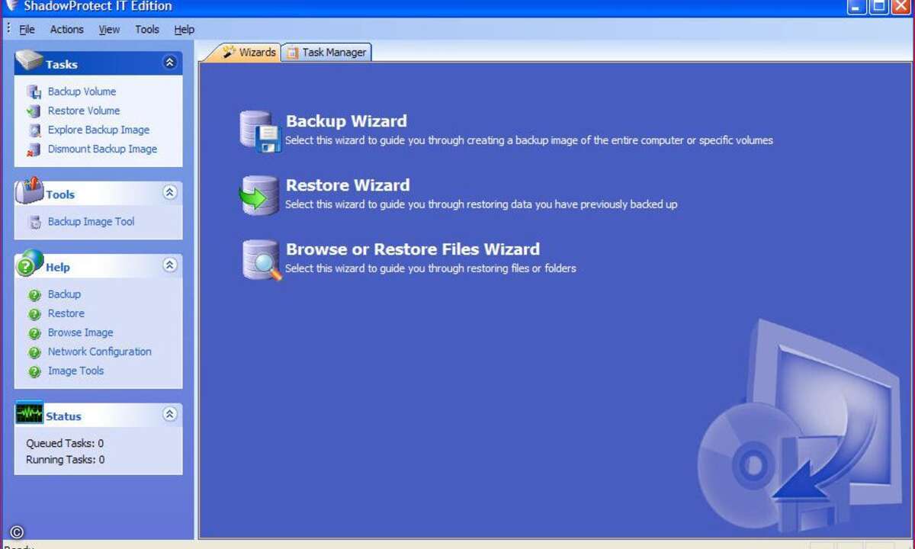This screenshot has height=549, width=915.
Task: Click the green help icon beside Backup
Action: 34,295
